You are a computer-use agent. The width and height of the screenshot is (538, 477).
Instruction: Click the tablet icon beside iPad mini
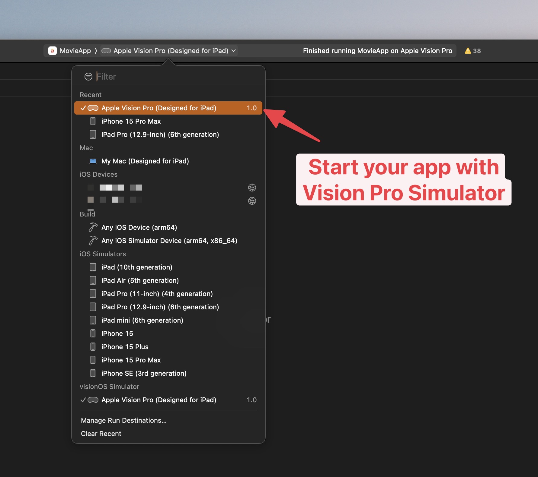(93, 320)
